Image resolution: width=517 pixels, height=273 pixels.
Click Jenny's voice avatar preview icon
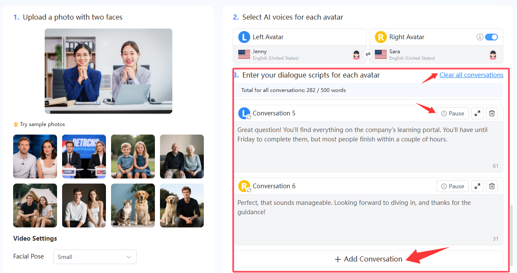click(356, 55)
